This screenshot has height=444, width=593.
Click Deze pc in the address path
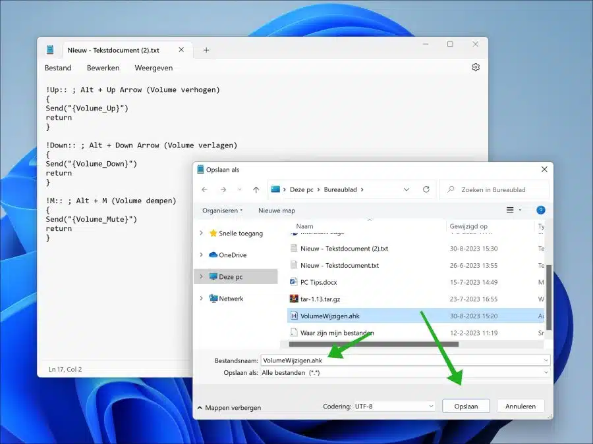301,189
